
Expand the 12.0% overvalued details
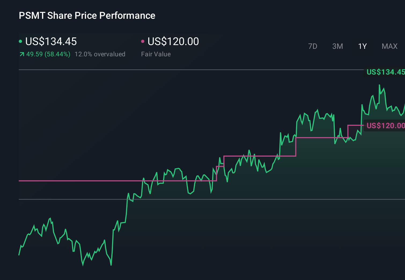click(x=100, y=54)
